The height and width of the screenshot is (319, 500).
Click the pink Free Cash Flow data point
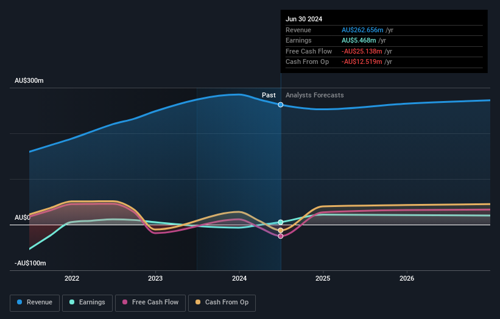click(281, 236)
